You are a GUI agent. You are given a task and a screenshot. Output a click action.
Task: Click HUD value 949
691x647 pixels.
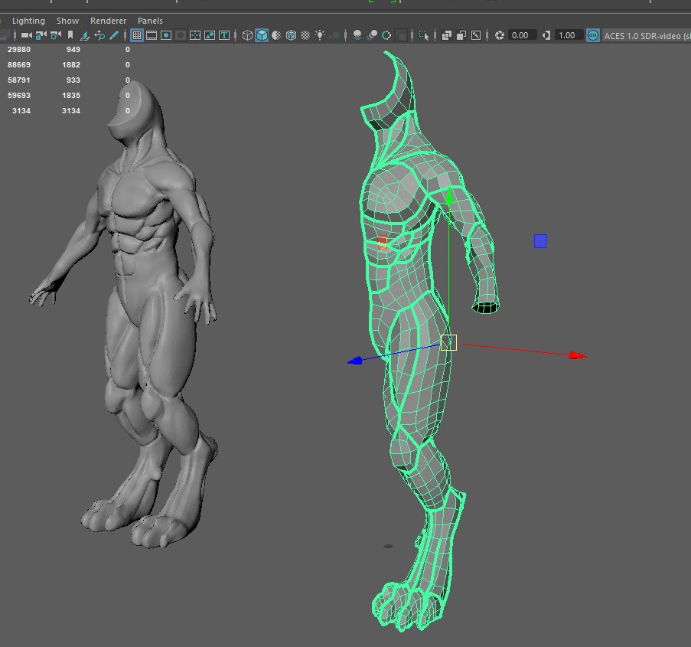coord(73,50)
